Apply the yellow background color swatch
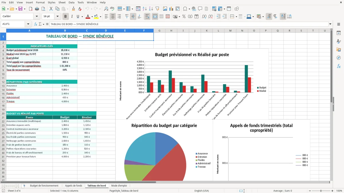This screenshot has height=193, width=344. (x=96, y=17)
